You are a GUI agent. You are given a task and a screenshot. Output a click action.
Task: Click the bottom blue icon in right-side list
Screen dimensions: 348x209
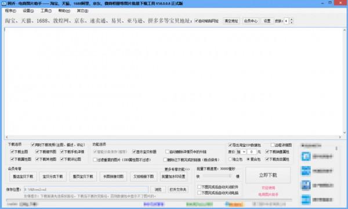click(306, 200)
